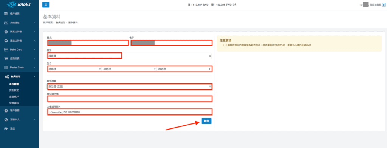This screenshot has width=387, height=148.
Task: Click the Choose File upload button
Action: click(x=56, y=112)
